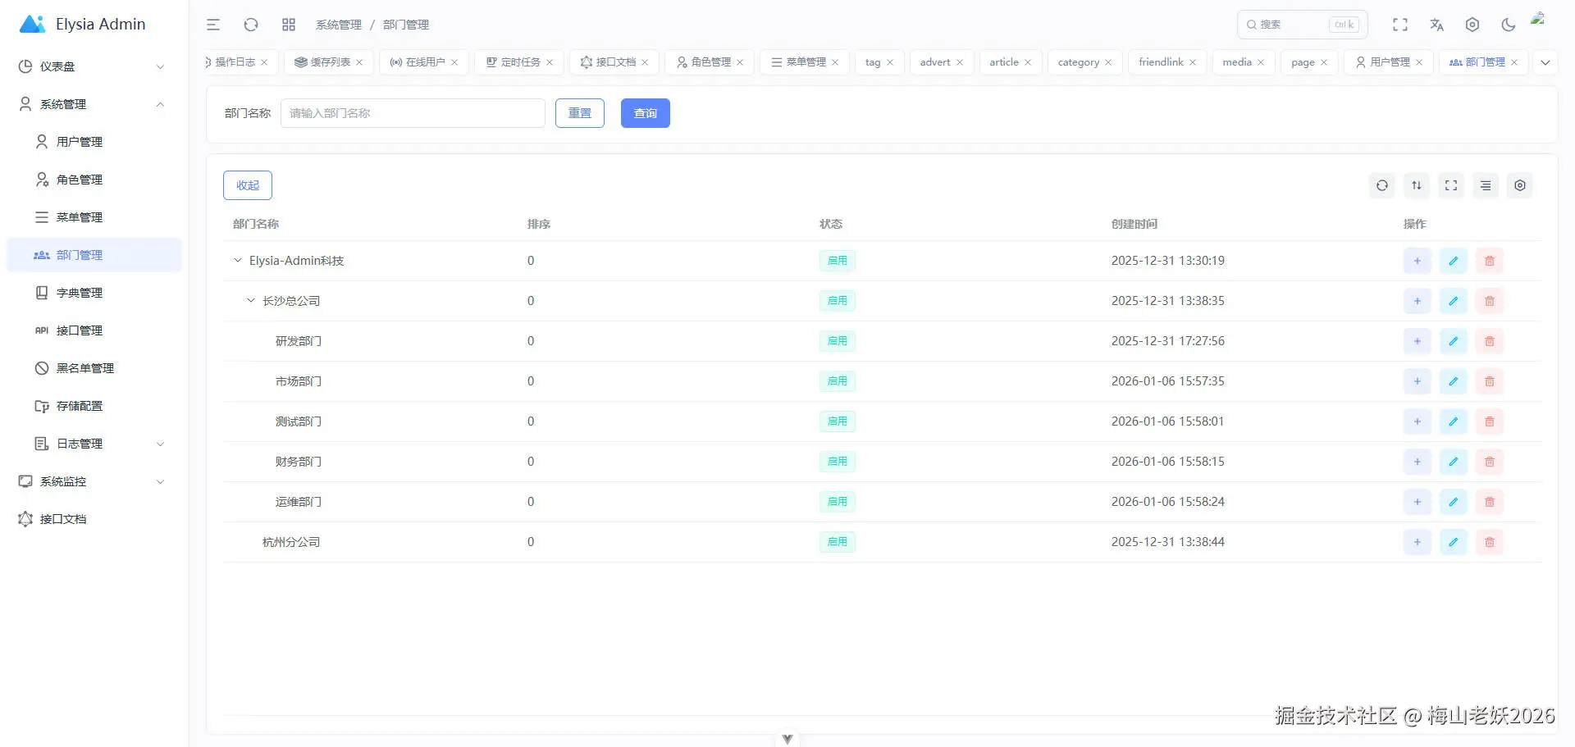Click the 排序 column header
Image resolution: width=1575 pixels, height=747 pixels.
[x=539, y=224]
